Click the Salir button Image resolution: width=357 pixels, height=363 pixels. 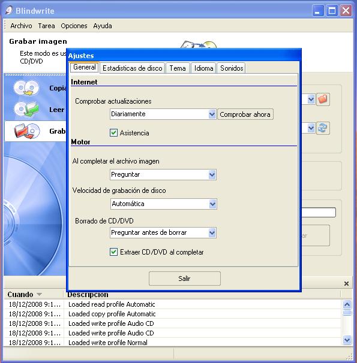185,279
